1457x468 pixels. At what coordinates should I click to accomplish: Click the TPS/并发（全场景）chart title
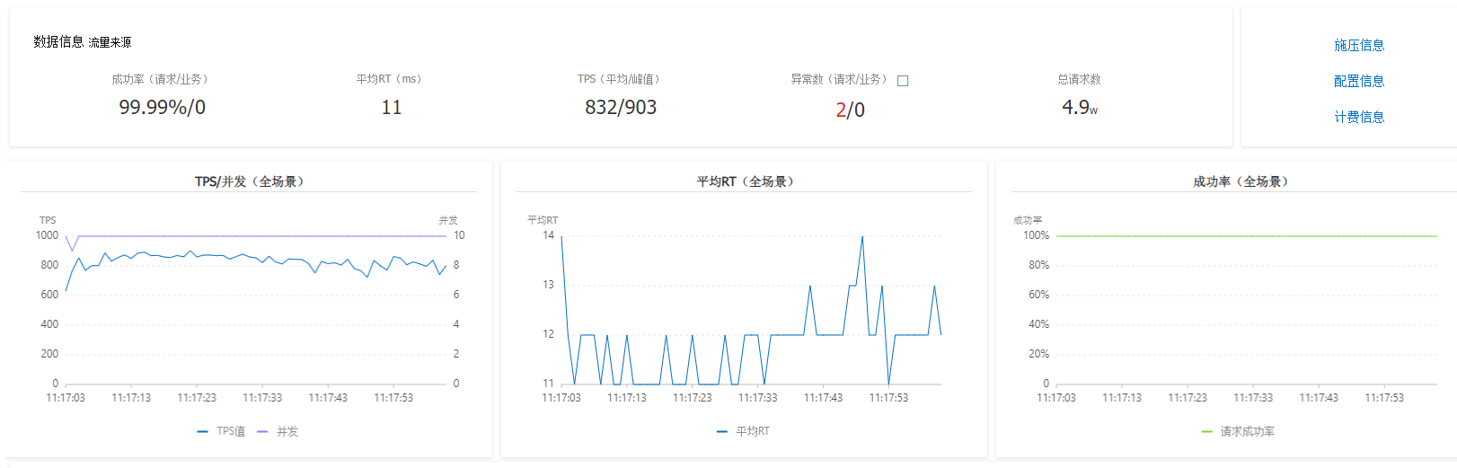[250, 181]
